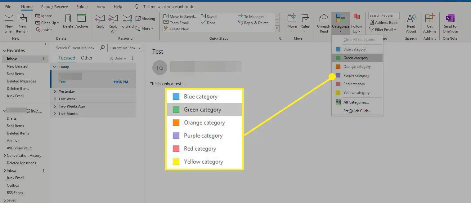The width and height of the screenshot is (471, 203).
Task: Select the Delete icon in the ribbon
Action: point(68,22)
